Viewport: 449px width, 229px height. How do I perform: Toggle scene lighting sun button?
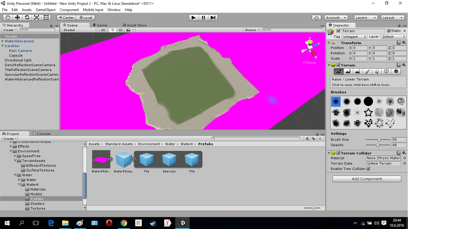(113, 30)
